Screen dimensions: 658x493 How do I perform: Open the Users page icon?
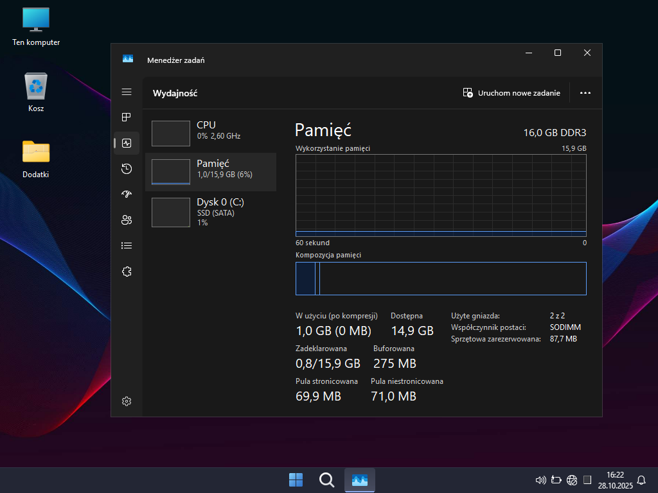127,220
